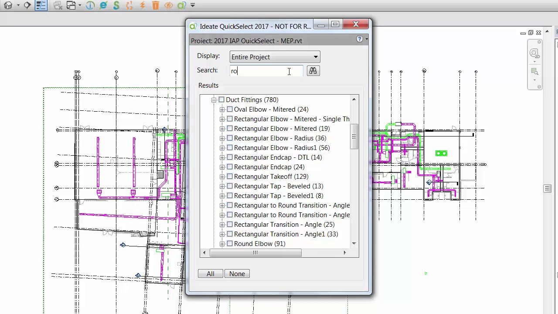
Task: Select 'Rectangular Transition - Angle1 (33)' tree item
Action: [286, 234]
